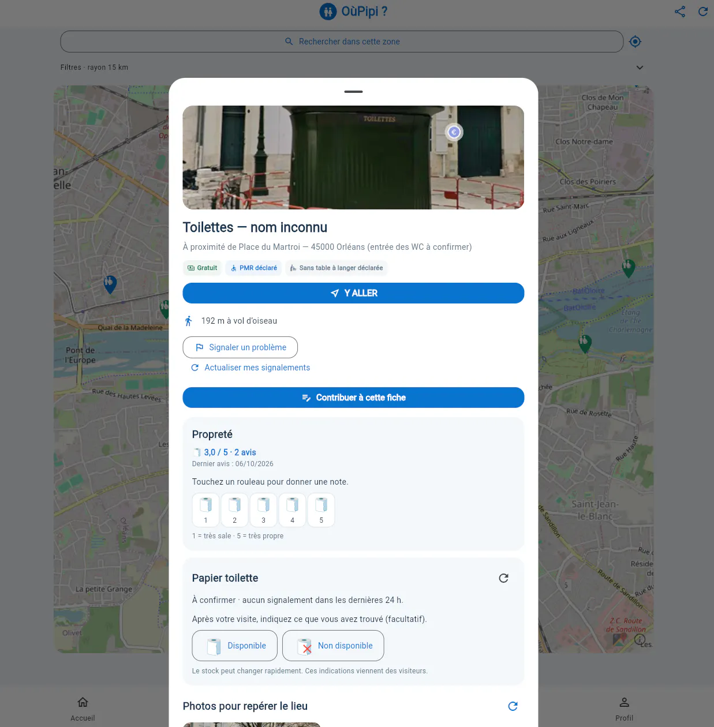Click the 192 m à vol d'oiseau distance text
714x727 pixels.
[x=239, y=321]
